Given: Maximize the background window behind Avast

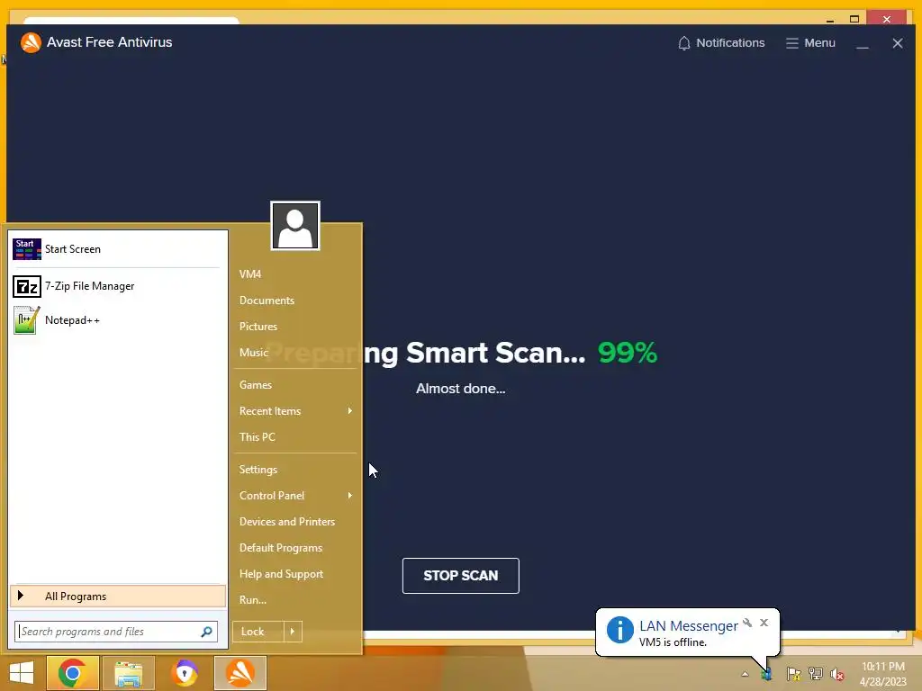Looking at the screenshot, I should [854, 19].
